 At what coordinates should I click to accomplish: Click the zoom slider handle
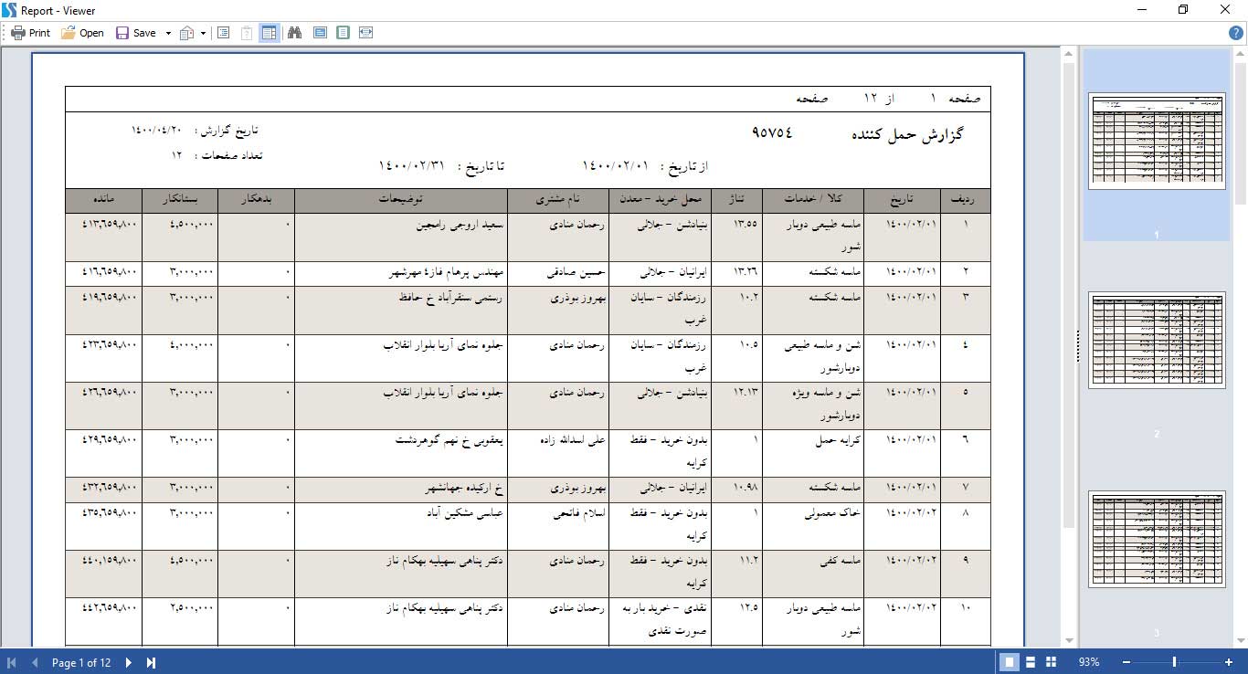pos(1174,662)
